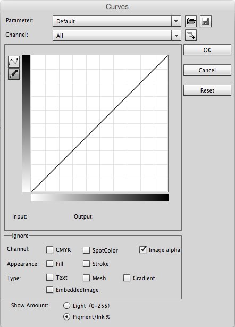This screenshot has width=235, height=327.
Task: Select the Light (0-255) radio button
Action: 66,306
